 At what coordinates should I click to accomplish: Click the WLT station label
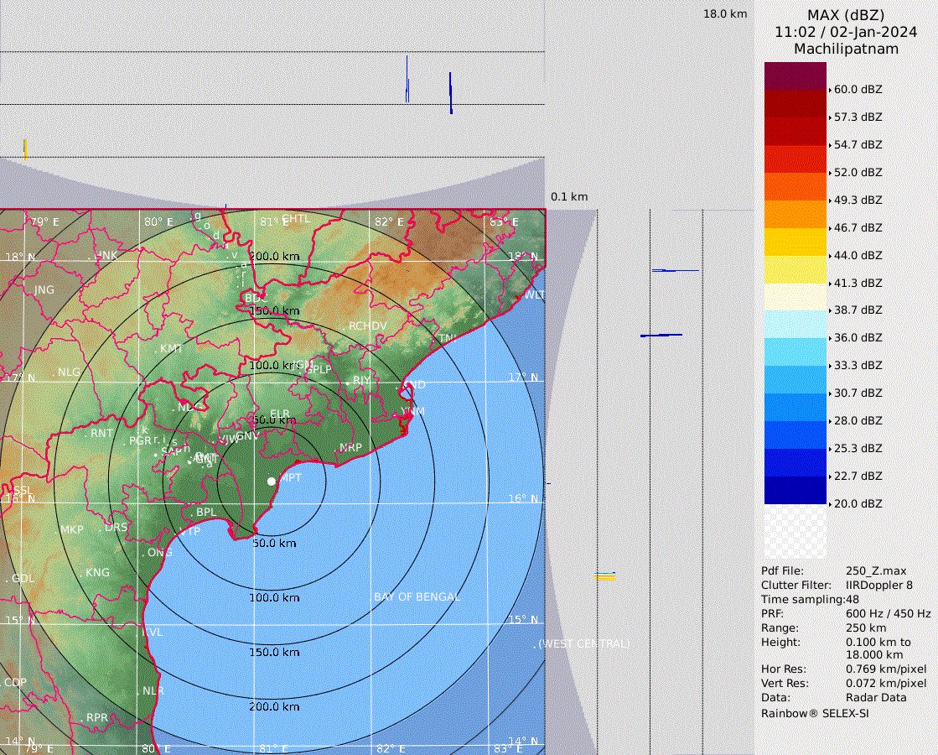[534, 294]
